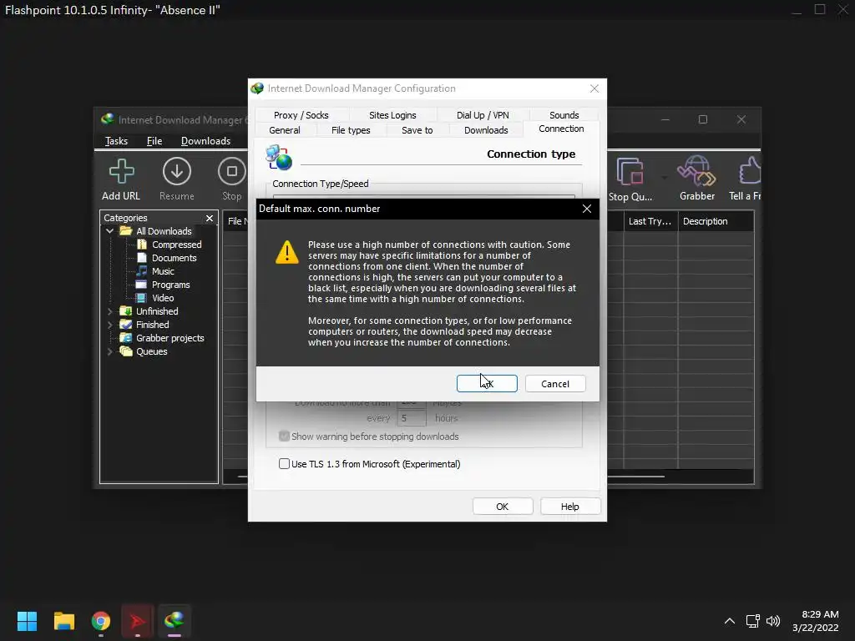855x641 pixels.
Task: Select the Connection tab
Action: pyautogui.click(x=561, y=129)
